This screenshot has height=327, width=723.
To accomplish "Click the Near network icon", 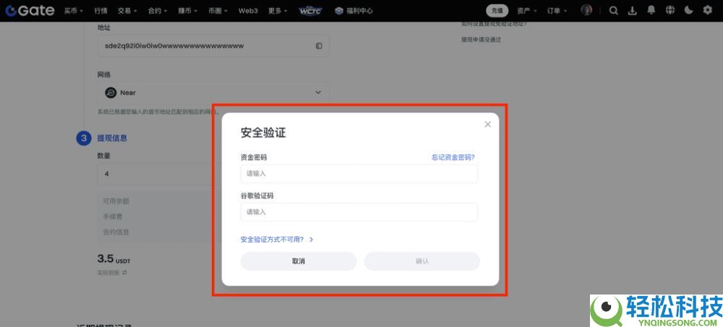I will pyautogui.click(x=111, y=92).
